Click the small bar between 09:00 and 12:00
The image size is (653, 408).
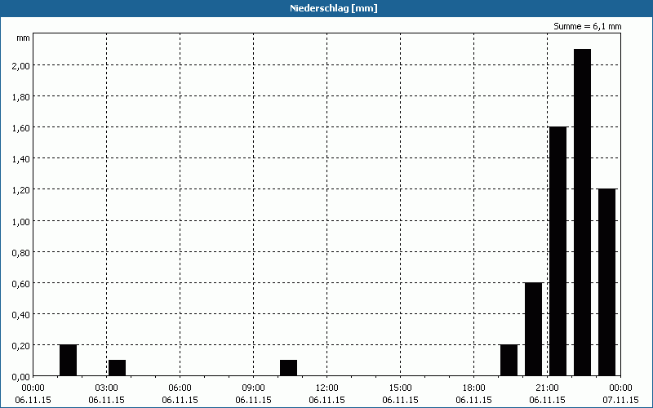click(x=289, y=368)
